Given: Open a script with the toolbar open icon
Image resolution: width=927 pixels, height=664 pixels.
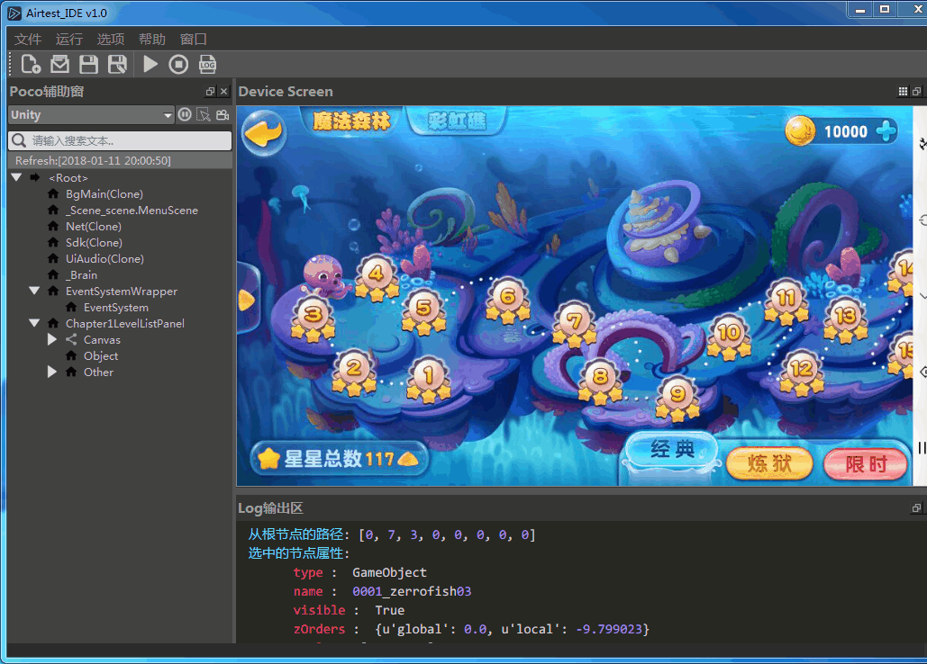Looking at the screenshot, I should (x=59, y=64).
